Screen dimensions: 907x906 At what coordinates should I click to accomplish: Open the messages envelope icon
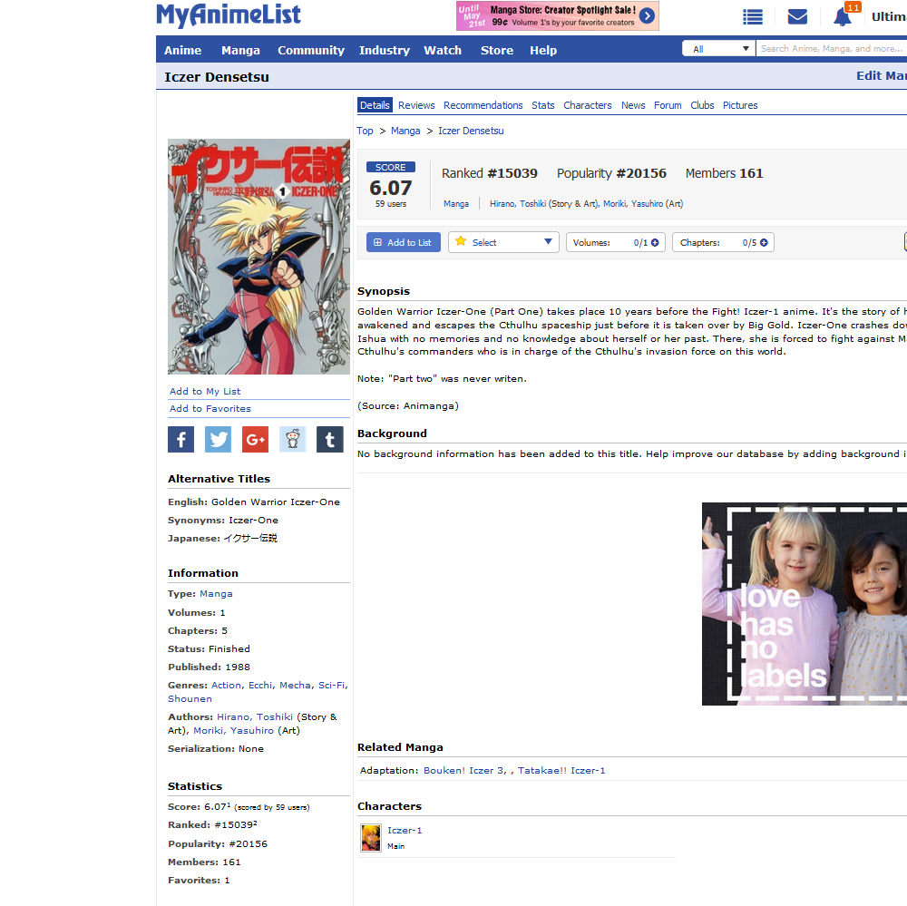click(797, 16)
